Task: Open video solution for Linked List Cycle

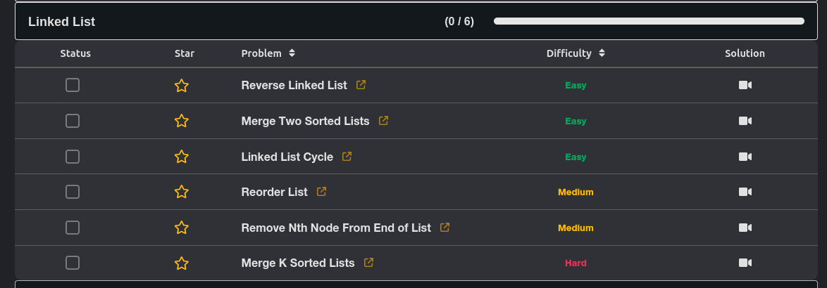Action: [745, 157]
